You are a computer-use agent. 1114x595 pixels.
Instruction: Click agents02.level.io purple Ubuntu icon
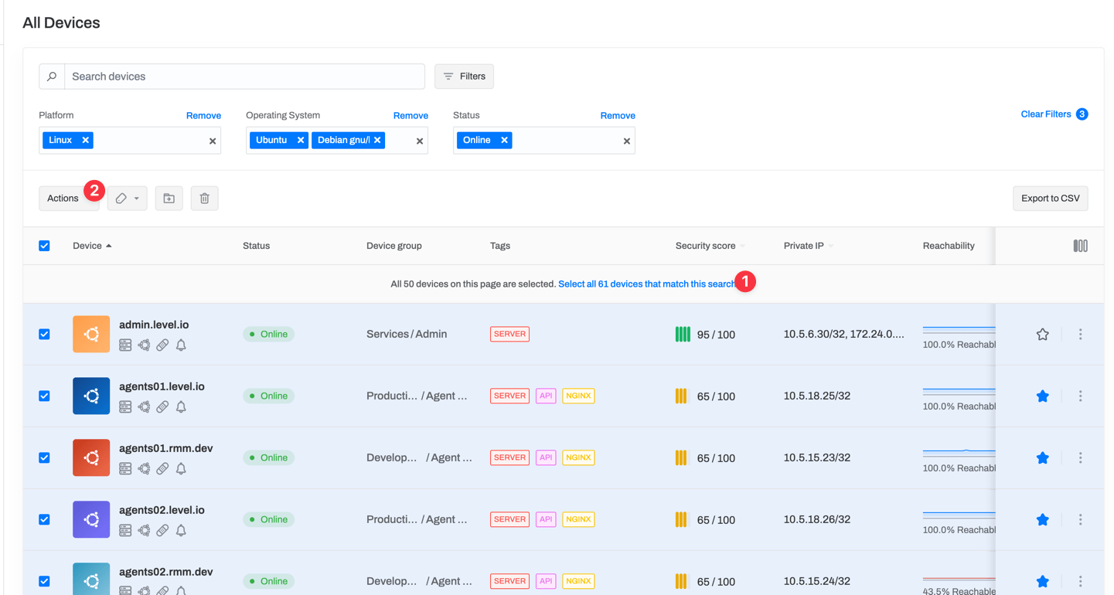[x=91, y=519]
